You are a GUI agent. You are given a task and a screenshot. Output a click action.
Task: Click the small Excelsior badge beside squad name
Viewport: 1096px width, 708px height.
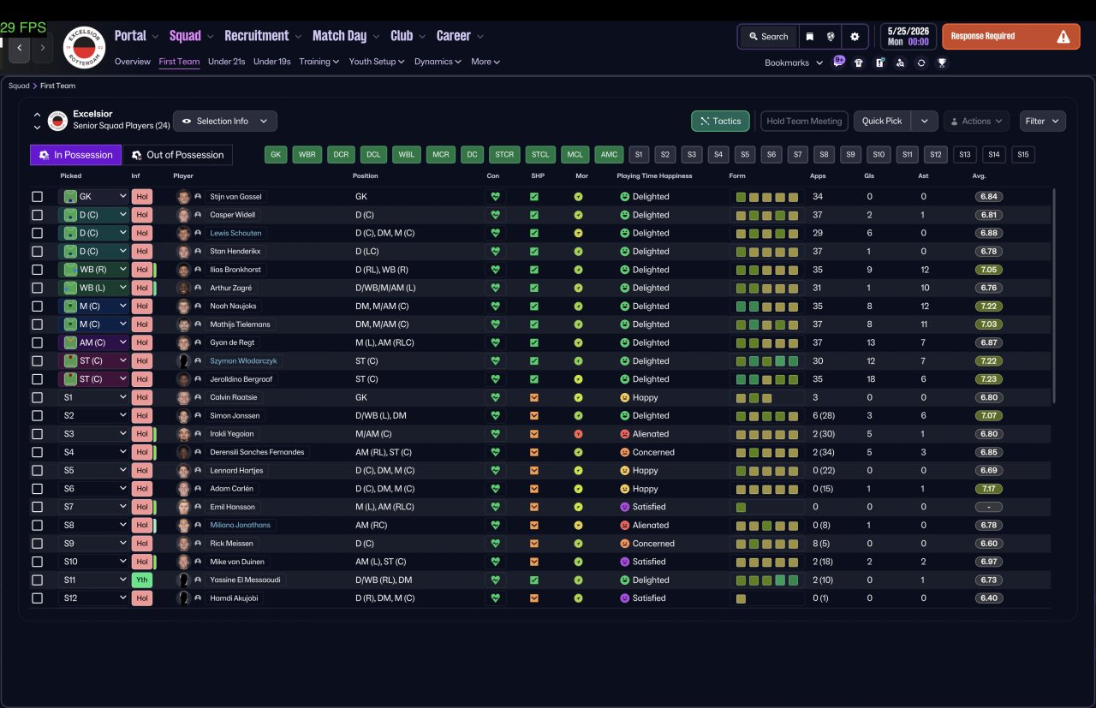pyautogui.click(x=57, y=121)
